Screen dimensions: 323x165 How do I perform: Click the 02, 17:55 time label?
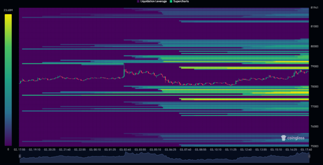coord(20,150)
